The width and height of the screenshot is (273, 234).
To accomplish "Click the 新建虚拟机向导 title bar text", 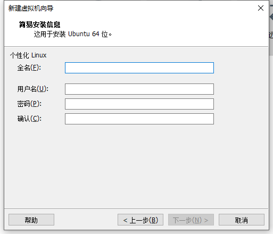I will pos(31,8).
